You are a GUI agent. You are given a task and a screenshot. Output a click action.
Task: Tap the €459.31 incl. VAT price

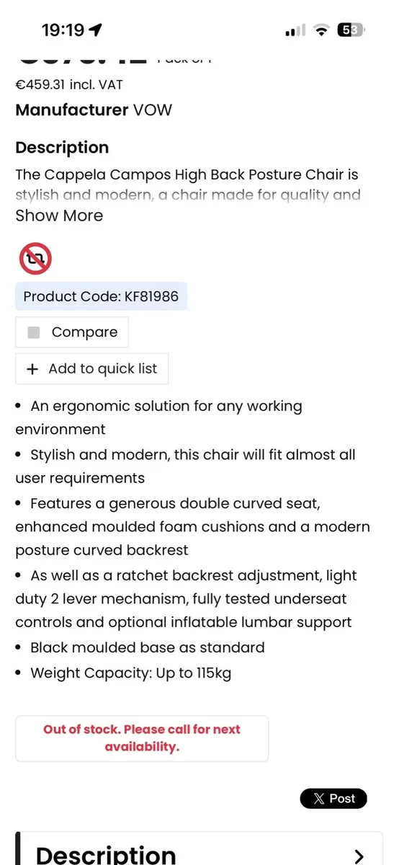69,85
